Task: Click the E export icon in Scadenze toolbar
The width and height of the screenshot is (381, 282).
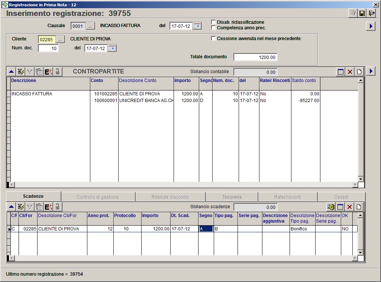Action: 48,207
